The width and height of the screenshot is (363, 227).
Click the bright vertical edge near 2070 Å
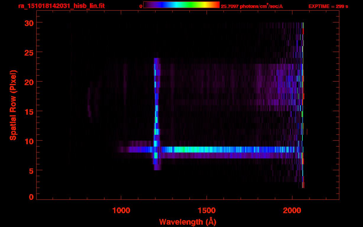point(303,105)
